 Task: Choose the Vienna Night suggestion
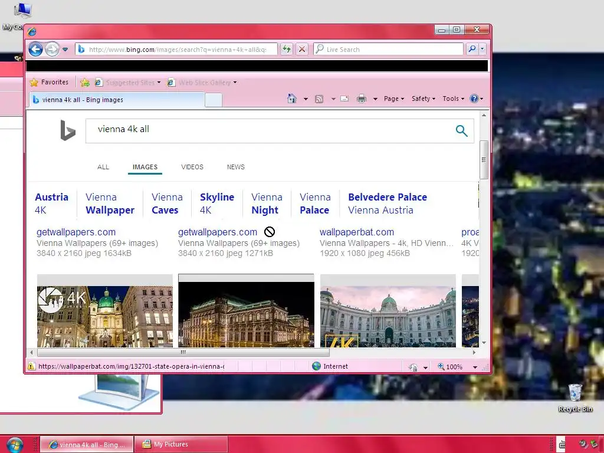pyautogui.click(x=267, y=203)
